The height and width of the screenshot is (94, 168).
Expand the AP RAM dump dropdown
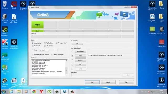tap(44, 50)
